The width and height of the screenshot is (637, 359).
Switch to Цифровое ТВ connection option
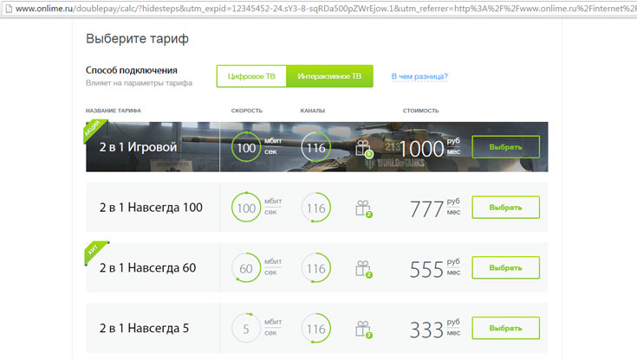click(x=251, y=77)
